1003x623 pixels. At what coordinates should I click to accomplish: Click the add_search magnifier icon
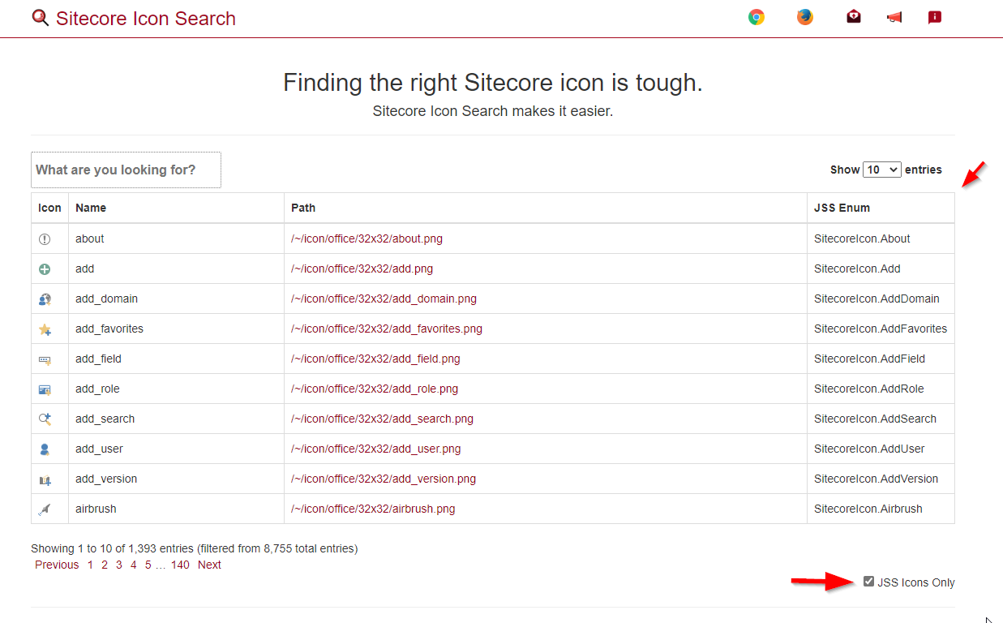[x=45, y=419]
